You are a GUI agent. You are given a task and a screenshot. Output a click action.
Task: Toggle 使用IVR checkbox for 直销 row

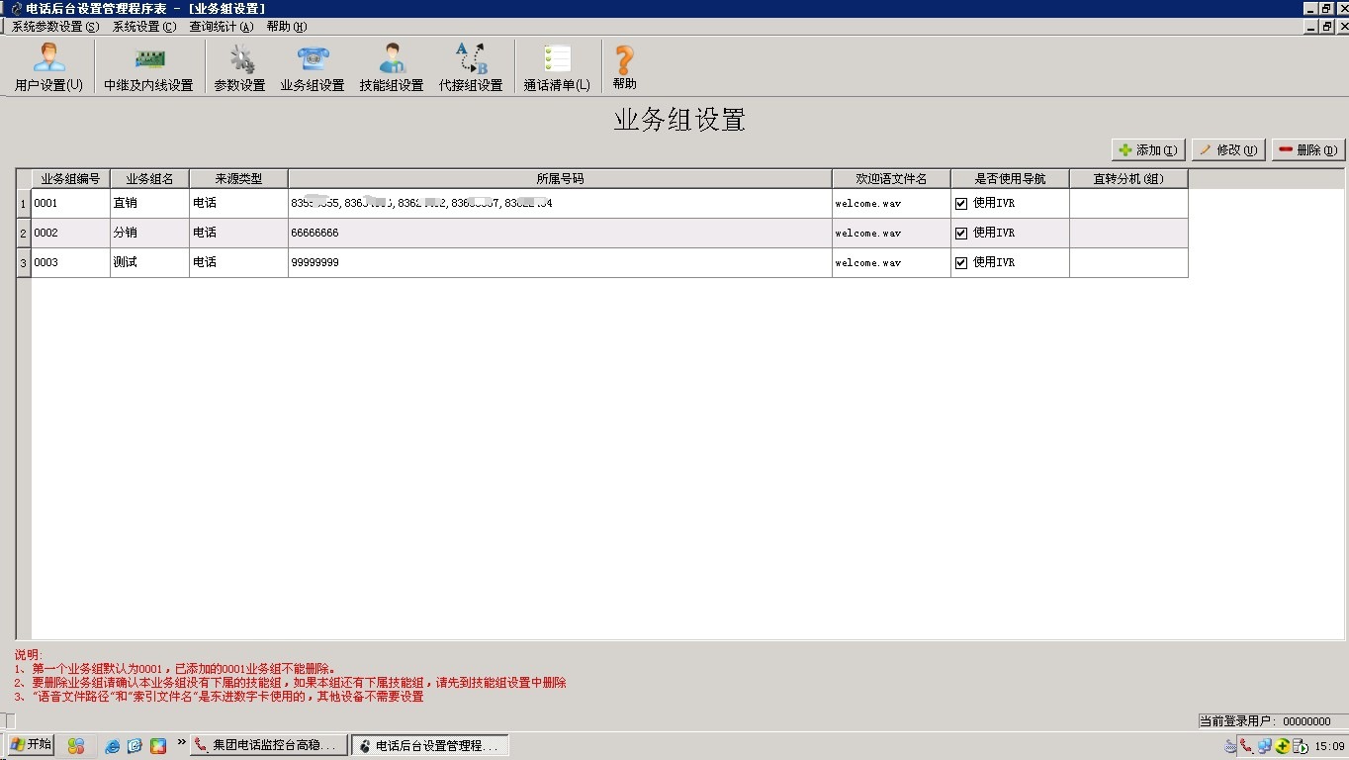click(960, 204)
